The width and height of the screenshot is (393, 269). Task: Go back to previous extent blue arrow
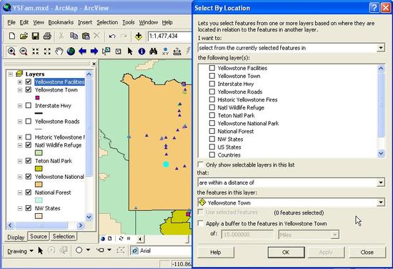[x=82, y=52]
